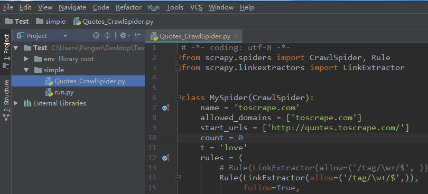This screenshot has height=194, width=428.
Task: Open the Project panel settings gear
Action: 125,35
